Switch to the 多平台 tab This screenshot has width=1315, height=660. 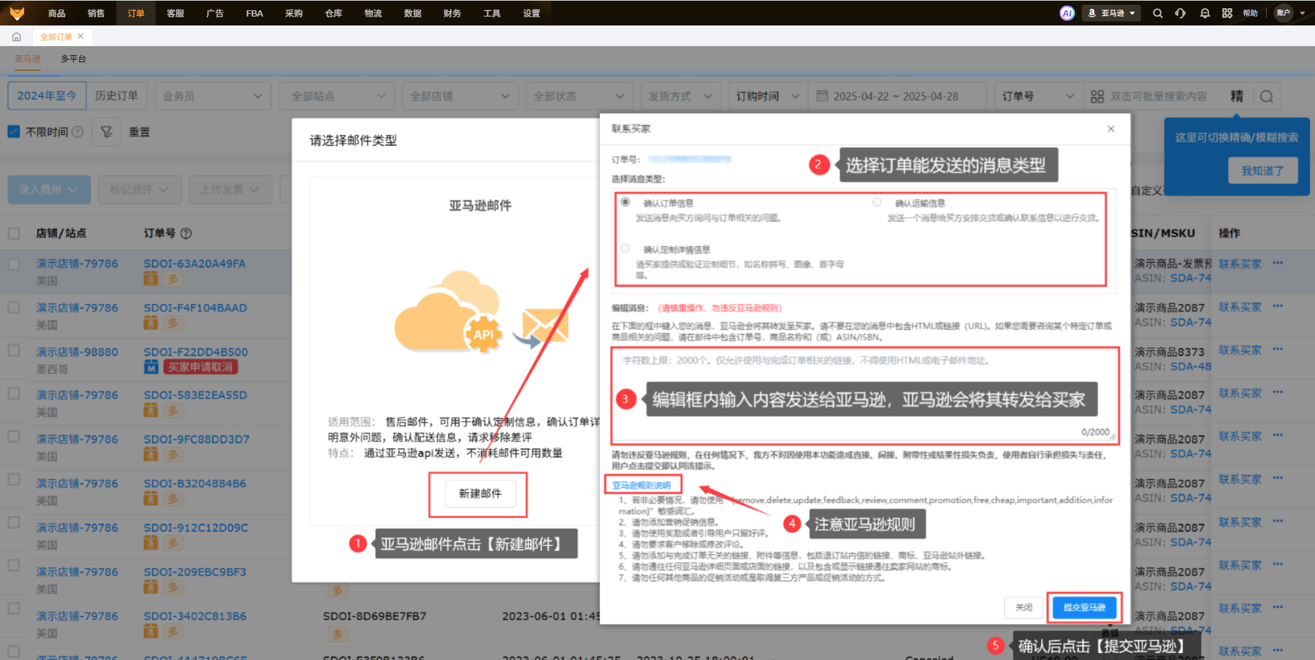(74, 59)
